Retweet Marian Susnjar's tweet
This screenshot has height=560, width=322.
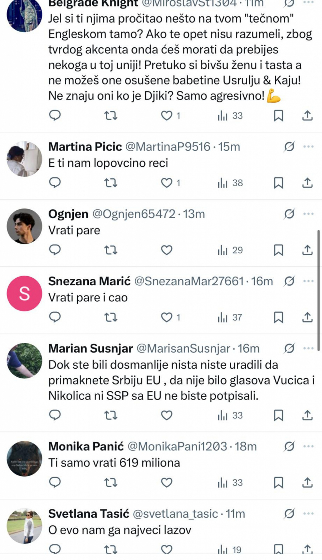click(111, 415)
